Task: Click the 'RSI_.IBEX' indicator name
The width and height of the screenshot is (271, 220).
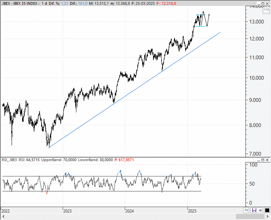Action: click(x=10, y=160)
